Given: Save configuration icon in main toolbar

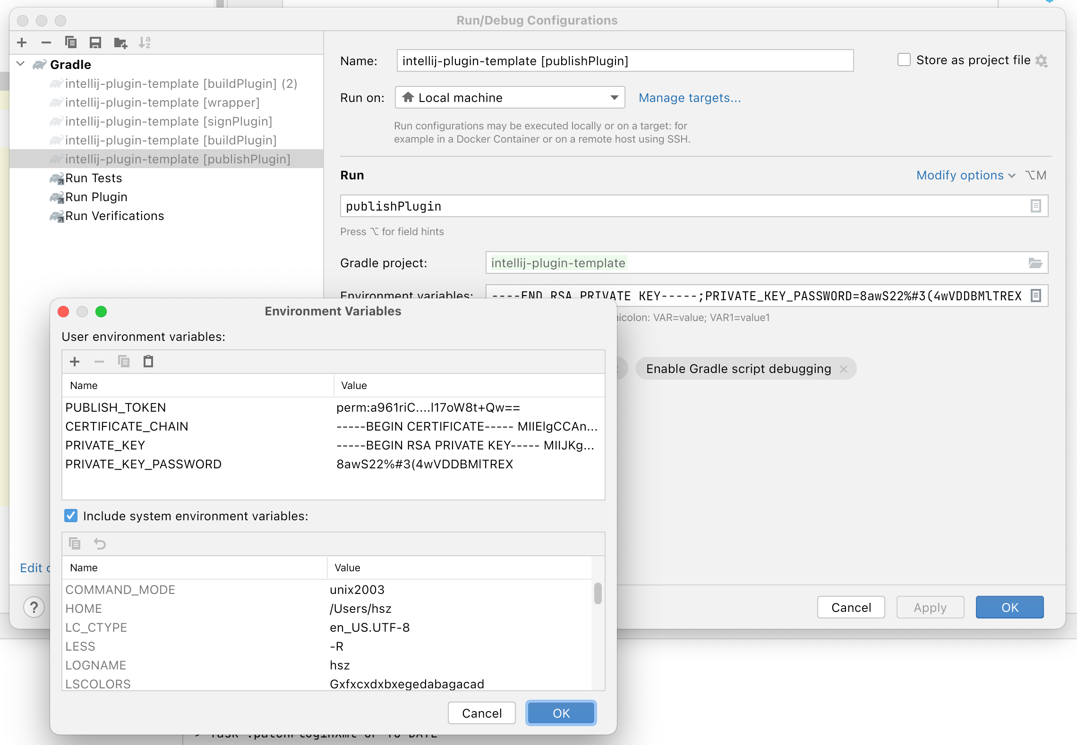Looking at the screenshot, I should (x=95, y=42).
